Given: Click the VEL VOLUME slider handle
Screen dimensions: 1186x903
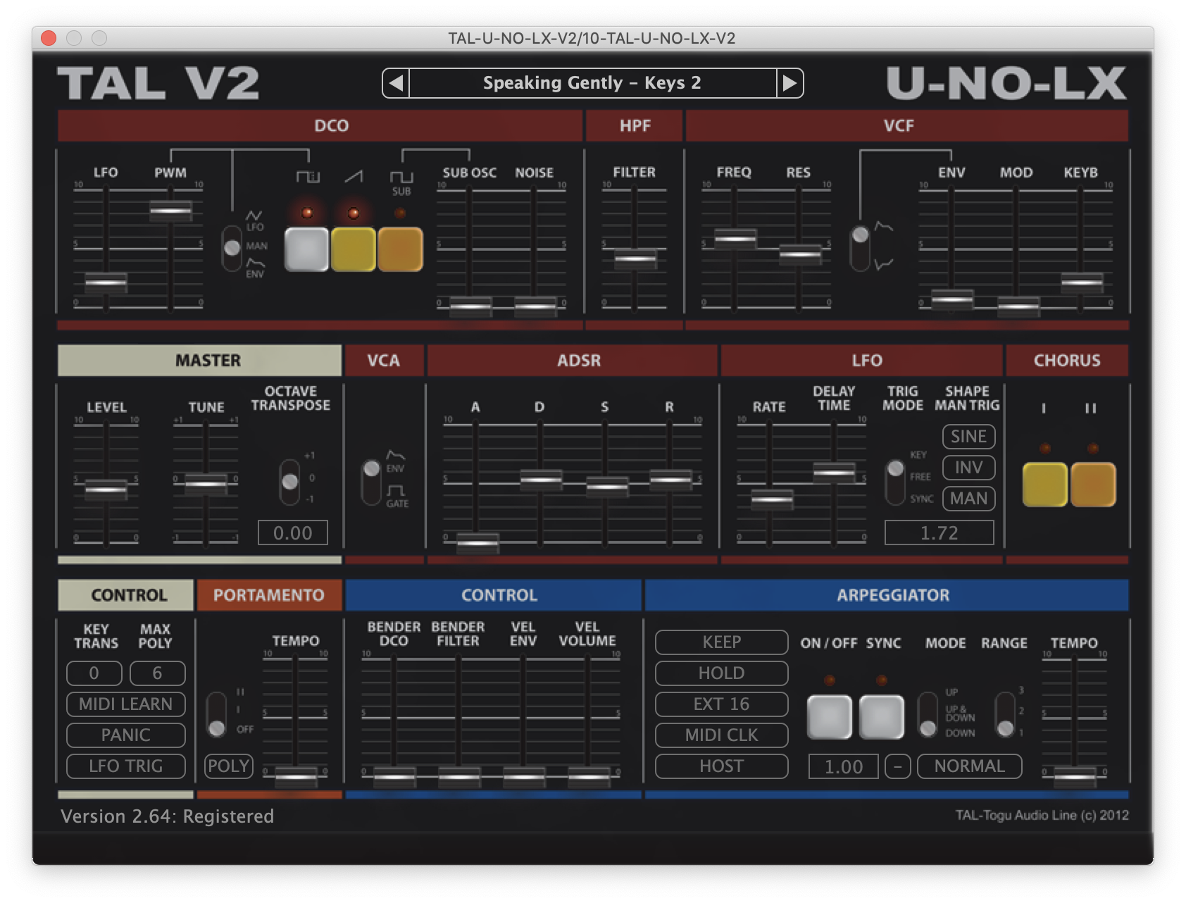Looking at the screenshot, I should click(589, 776).
